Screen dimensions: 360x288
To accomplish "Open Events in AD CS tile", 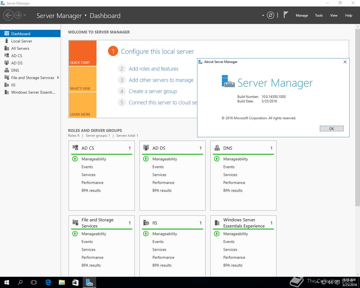I will coord(87,167).
